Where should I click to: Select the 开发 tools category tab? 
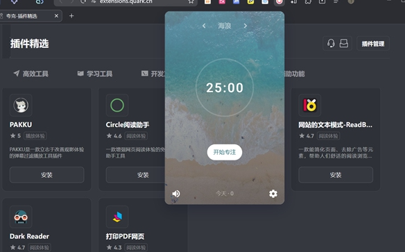(153, 74)
